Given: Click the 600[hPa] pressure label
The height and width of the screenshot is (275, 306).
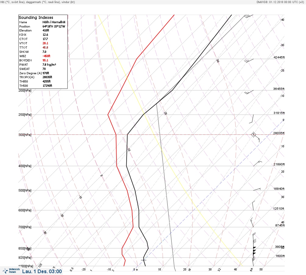Looking at the screenshot, I should (25, 210).
